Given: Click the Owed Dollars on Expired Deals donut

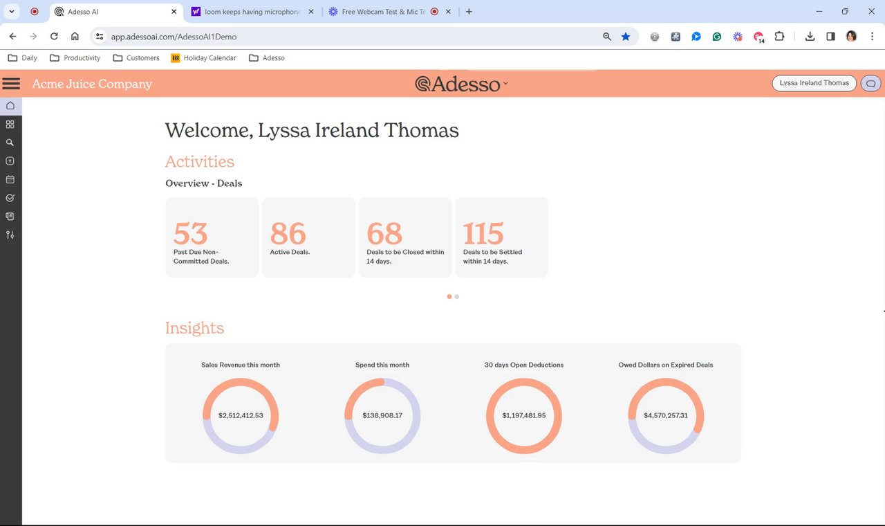Looking at the screenshot, I should [x=666, y=416].
